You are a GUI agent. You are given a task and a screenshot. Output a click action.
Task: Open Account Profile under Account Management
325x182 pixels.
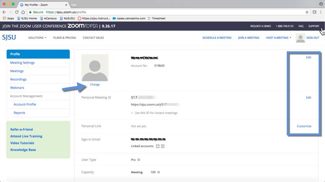point(25,105)
